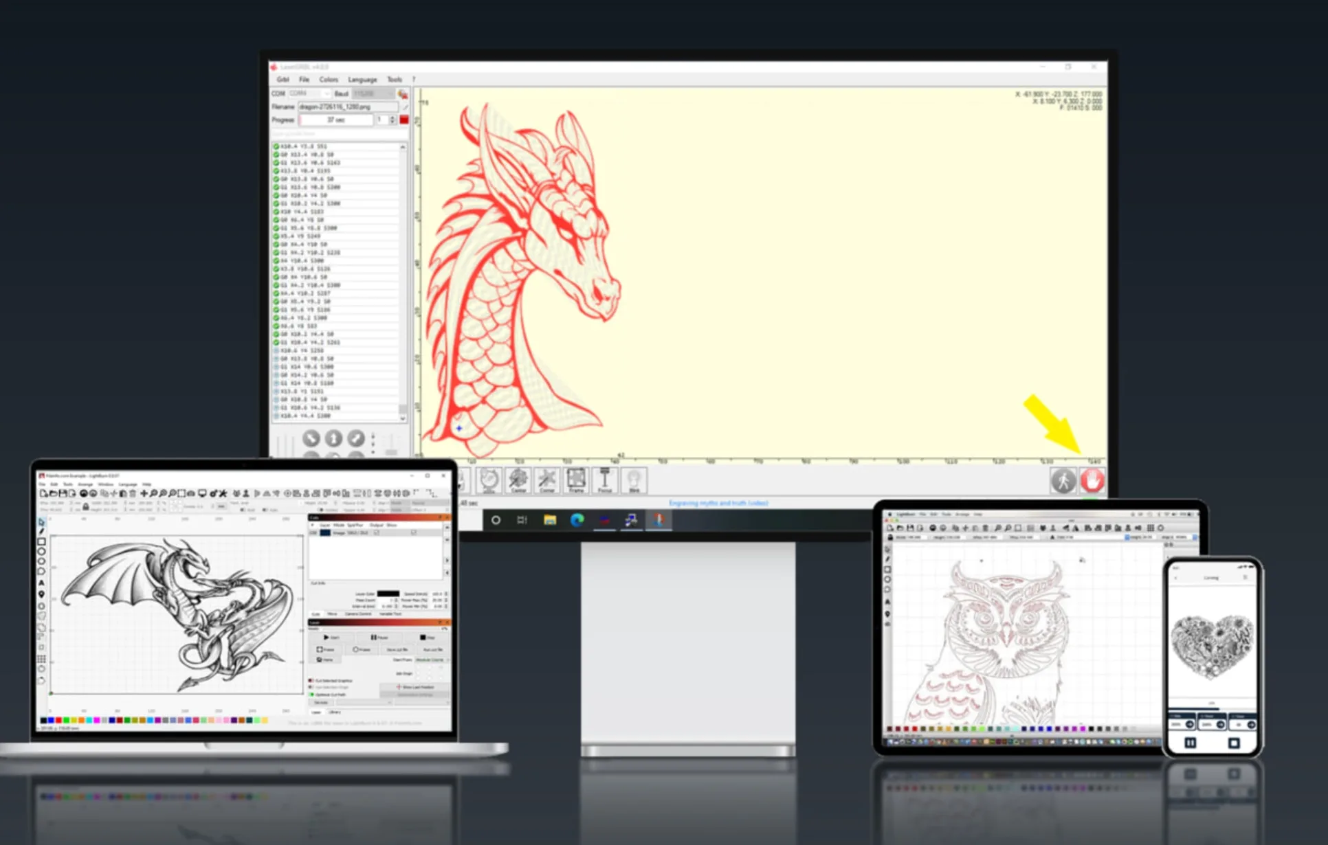Click the Blink bulb button in LaserGRBL bottom bar
Viewport: 1328px width, 845px height.
(634, 480)
